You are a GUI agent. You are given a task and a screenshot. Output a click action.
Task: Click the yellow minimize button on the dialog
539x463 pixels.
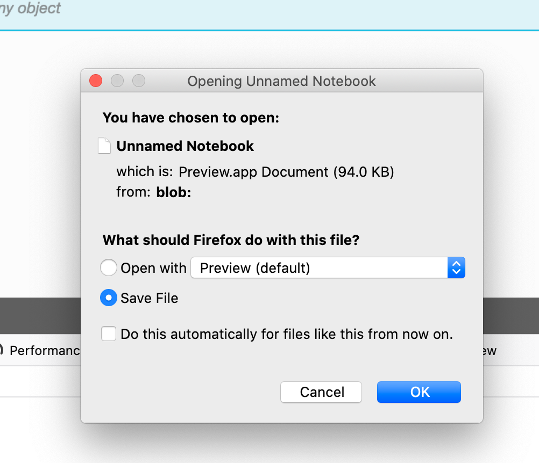117,81
